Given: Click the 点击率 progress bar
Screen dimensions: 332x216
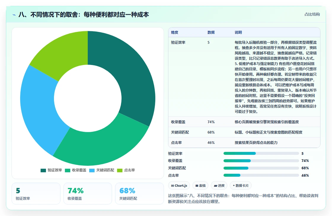Looking at the screenshot, I should click(x=261, y=175).
